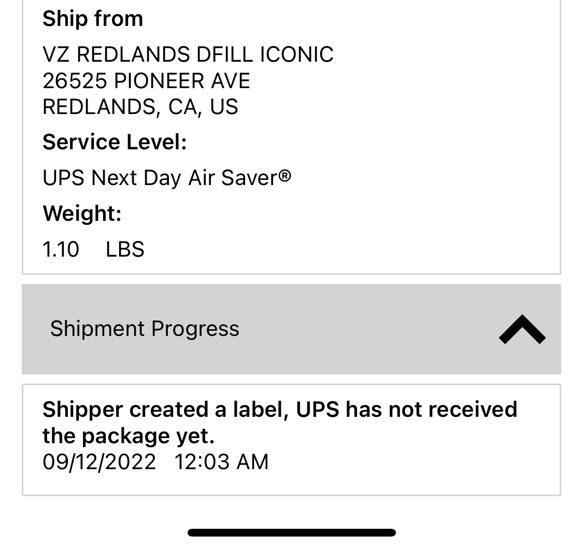Tap the UPS Next Day Air Saver text
583x549 pixels.
tap(160, 177)
